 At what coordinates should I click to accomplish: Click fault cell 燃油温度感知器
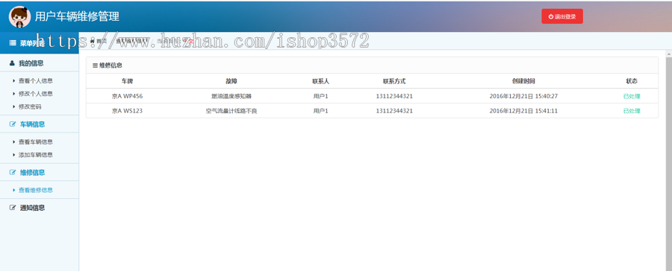[x=231, y=96]
